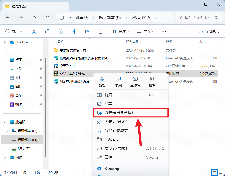
Task: Expand the 网络 tree node
Action: (x=5, y=158)
